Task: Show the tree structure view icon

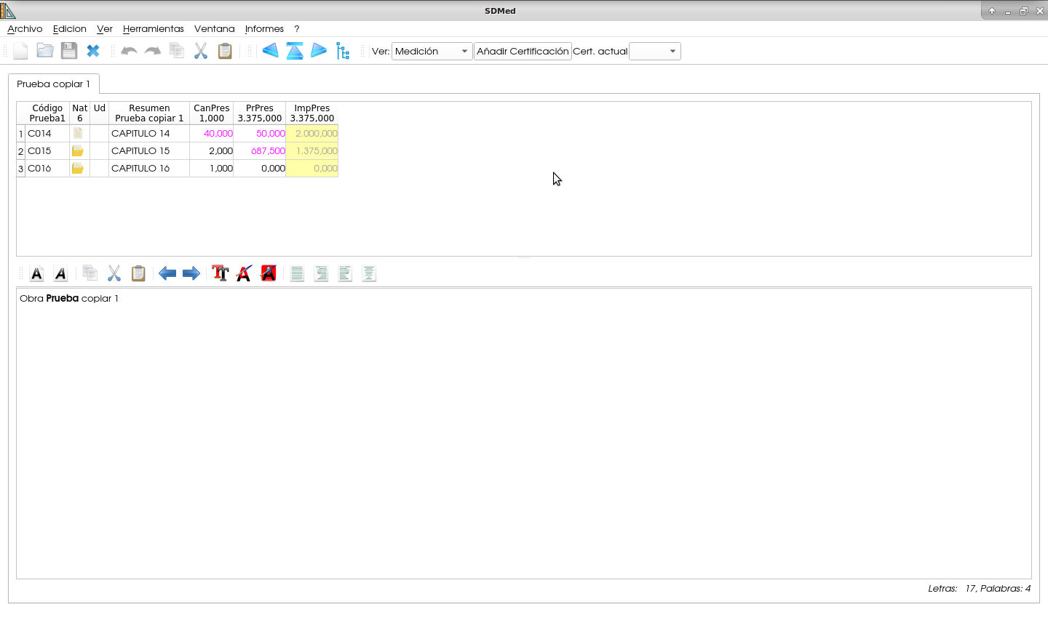Action: click(x=343, y=51)
